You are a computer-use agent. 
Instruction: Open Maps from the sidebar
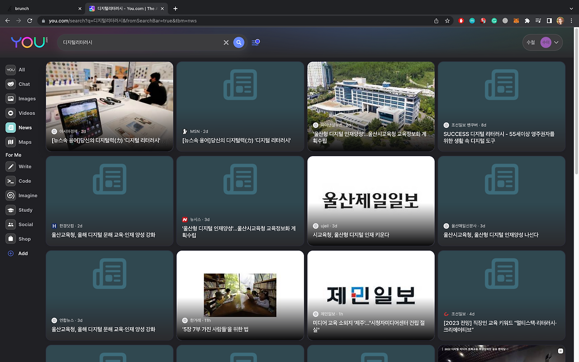point(19,142)
